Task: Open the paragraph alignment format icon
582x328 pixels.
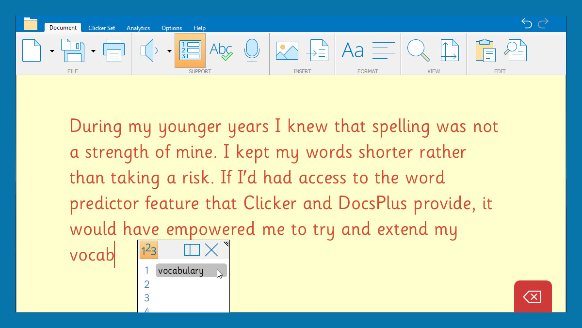Action: click(x=383, y=50)
